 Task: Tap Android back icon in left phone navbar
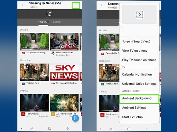(68, 128)
